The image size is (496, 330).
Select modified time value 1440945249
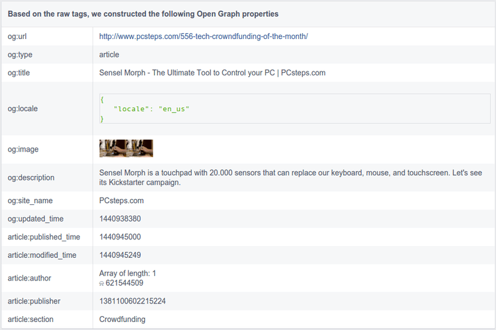click(x=120, y=255)
